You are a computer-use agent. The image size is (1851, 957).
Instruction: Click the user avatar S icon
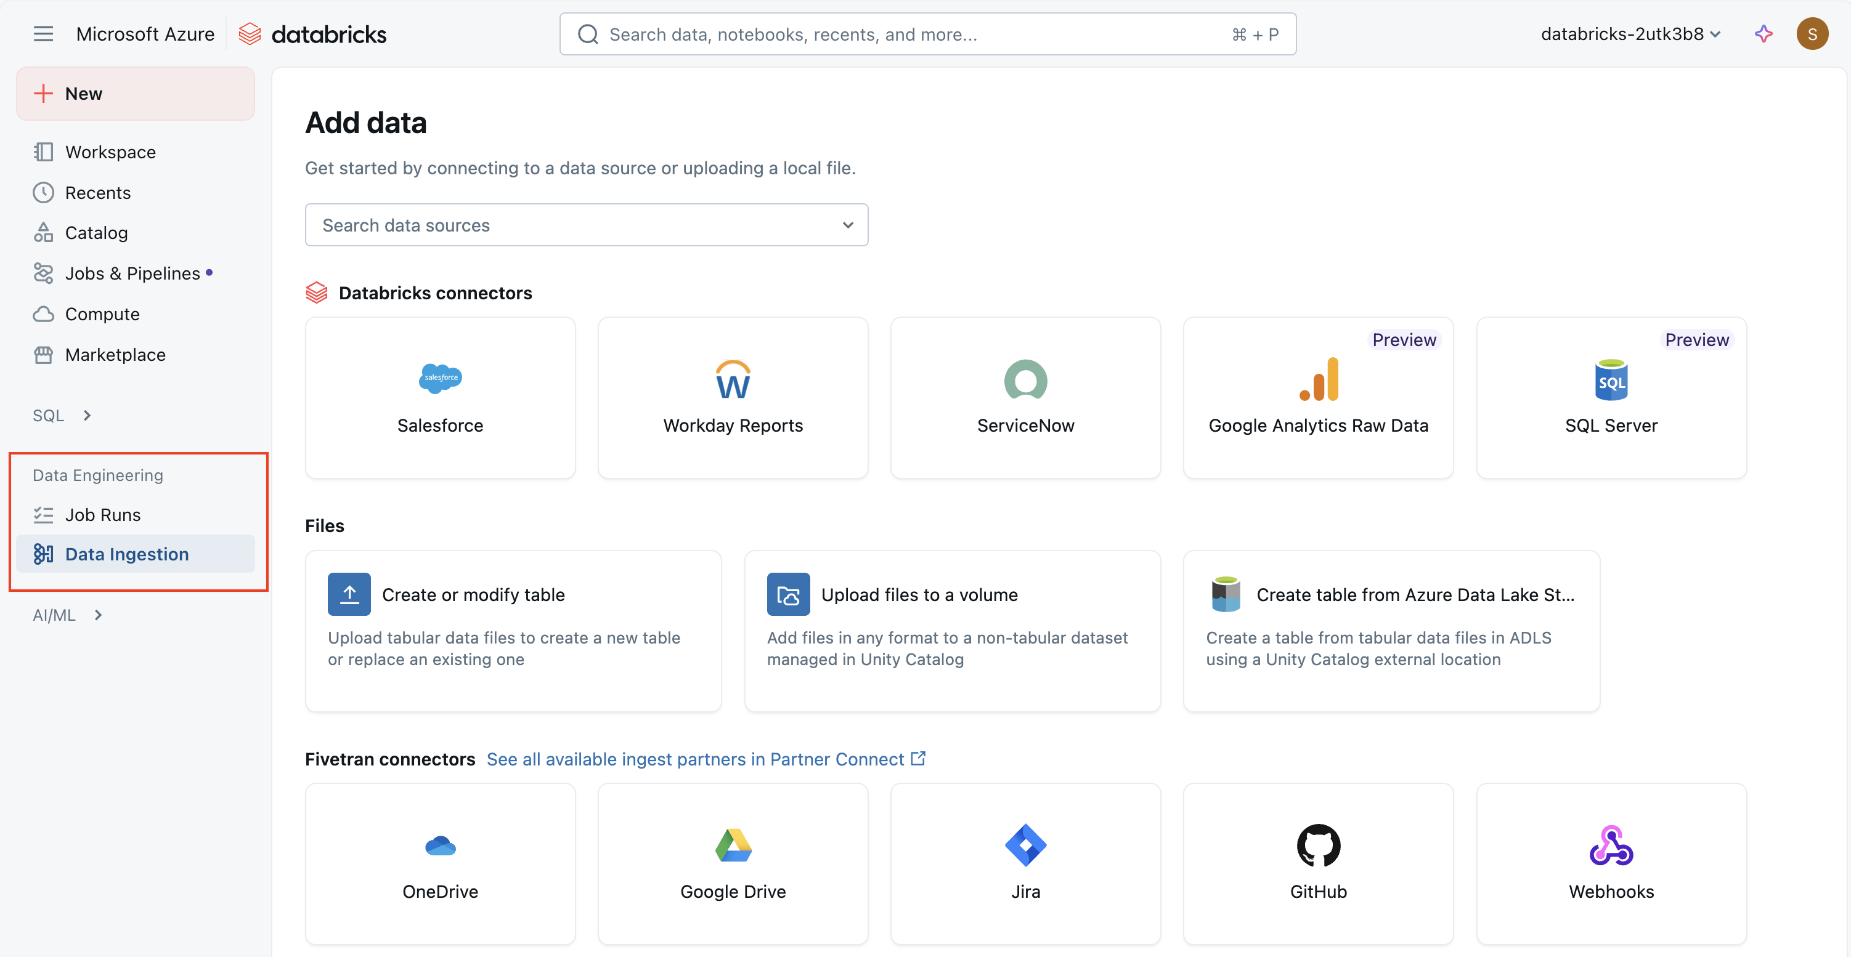[1812, 34]
